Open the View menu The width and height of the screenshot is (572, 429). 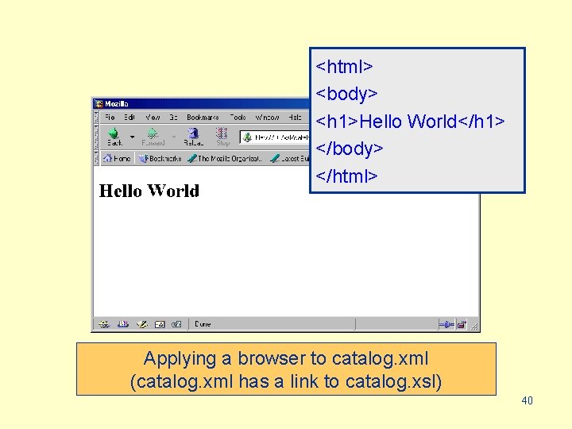pos(153,117)
